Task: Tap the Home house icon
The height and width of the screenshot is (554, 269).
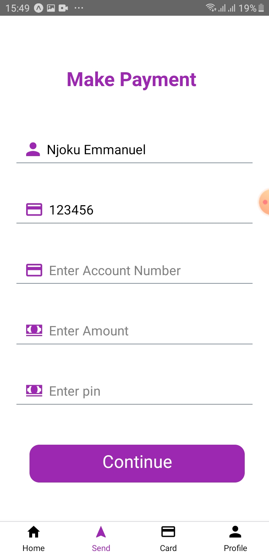Action: point(34,532)
